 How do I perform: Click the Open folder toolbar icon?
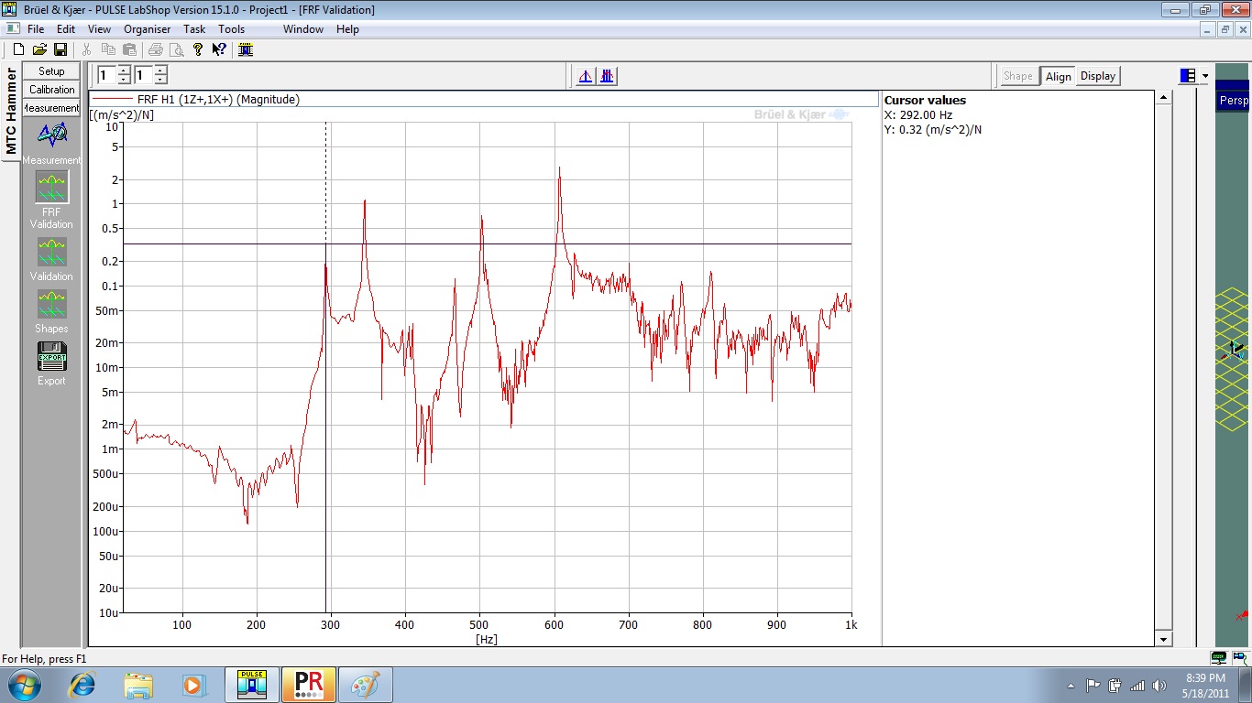point(39,49)
